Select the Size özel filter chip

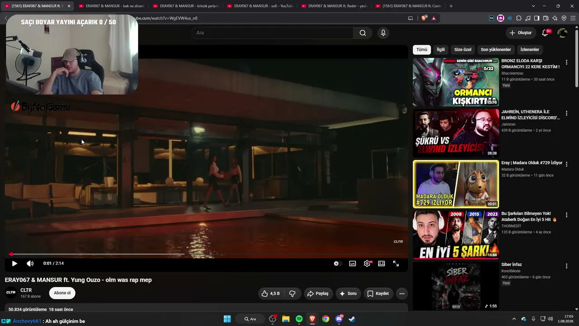pos(463,49)
